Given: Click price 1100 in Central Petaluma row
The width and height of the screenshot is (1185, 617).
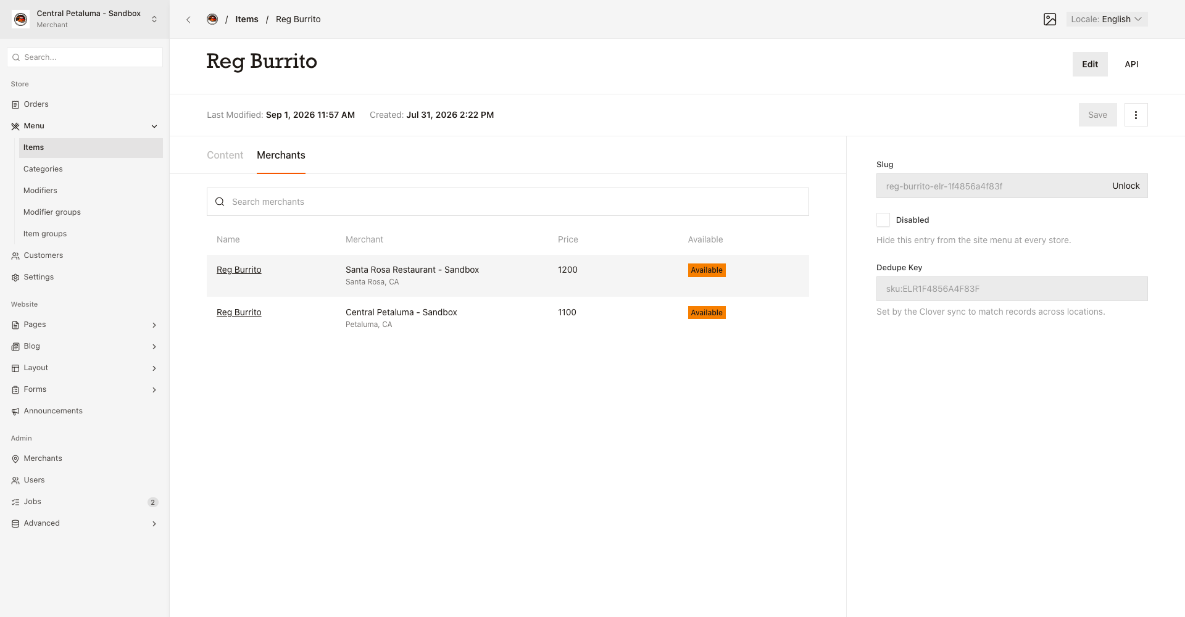Looking at the screenshot, I should click(567, 312).
